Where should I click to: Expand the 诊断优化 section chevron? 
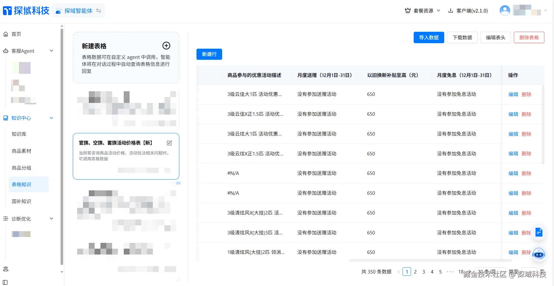(52, 219)
